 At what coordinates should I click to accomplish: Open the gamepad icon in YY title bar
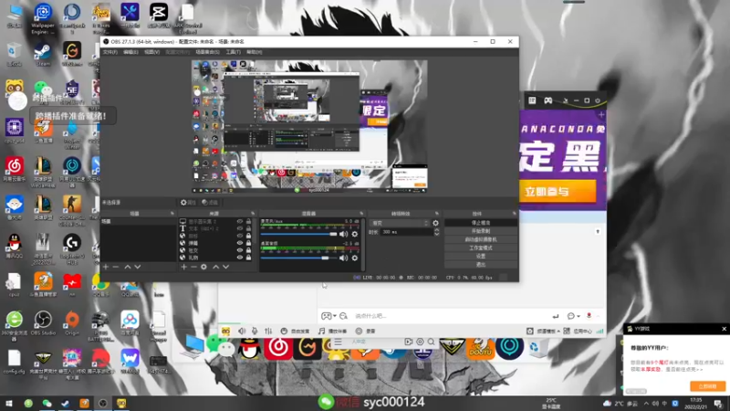[548, 100]
